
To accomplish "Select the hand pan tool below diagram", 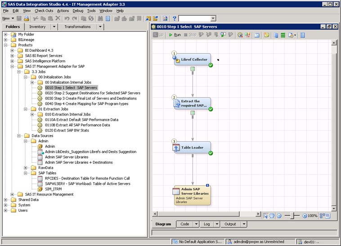I will [x=272, y=216].
